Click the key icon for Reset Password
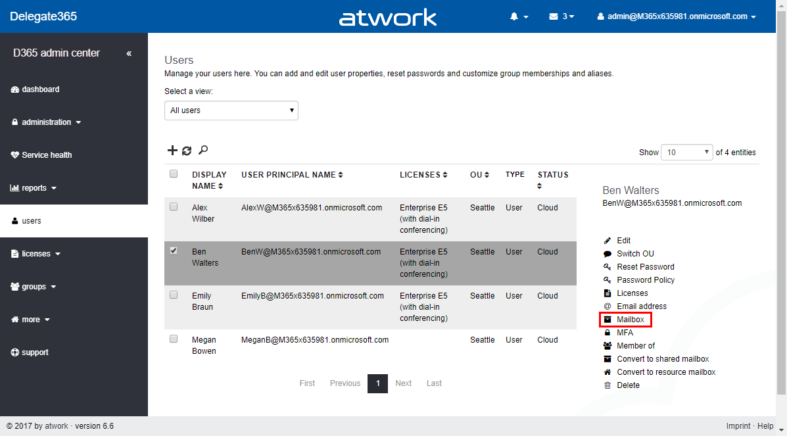 (608, 267)
